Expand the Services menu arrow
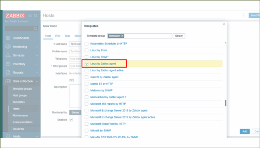The width and height of the screenshot is (260, 148). click(x=37, y=56)
